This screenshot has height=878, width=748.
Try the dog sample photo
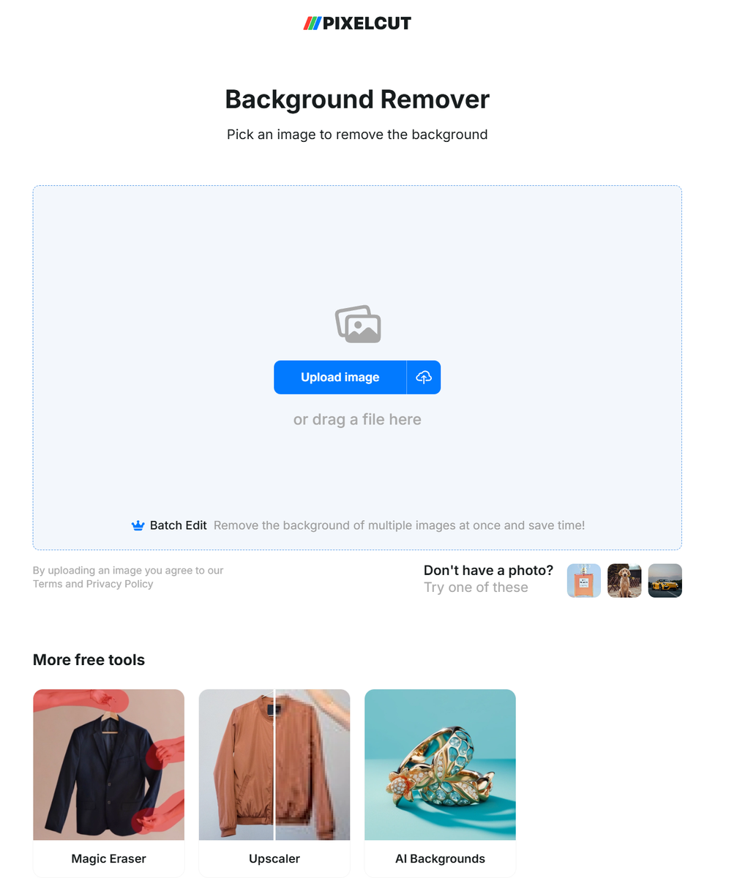point(624,580)
